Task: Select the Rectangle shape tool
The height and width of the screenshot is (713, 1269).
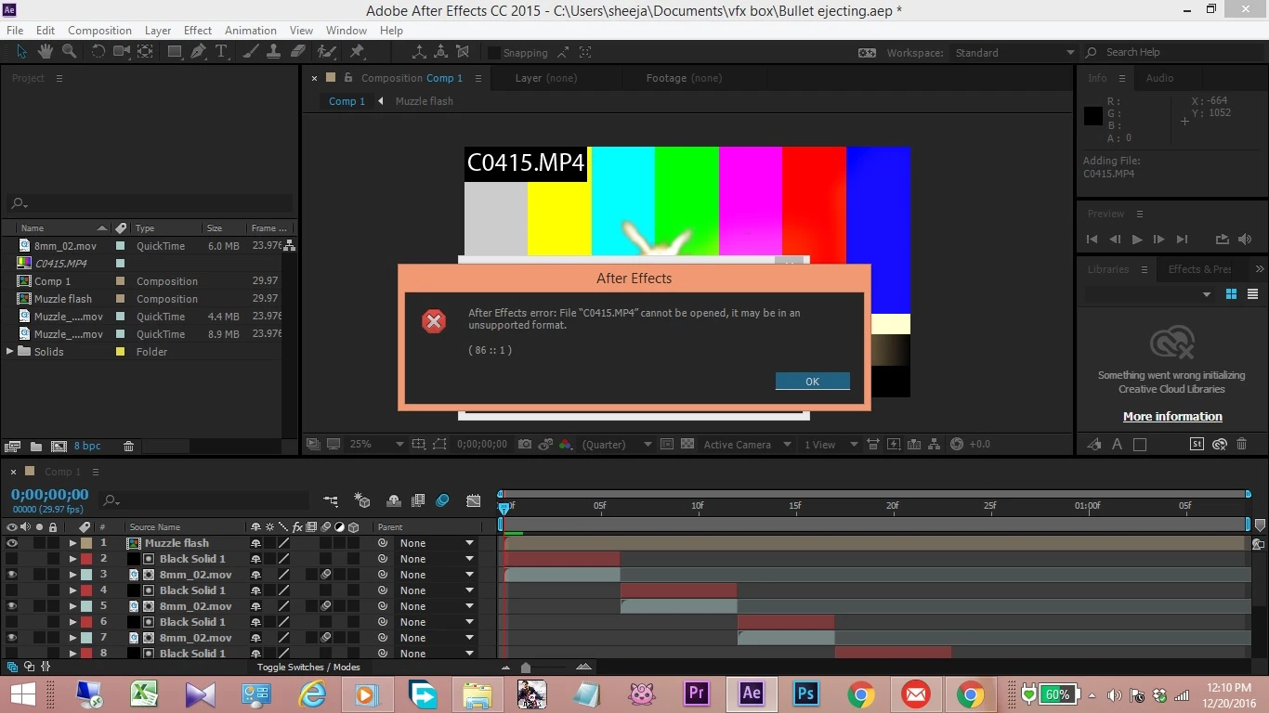Action: (175, 52)
